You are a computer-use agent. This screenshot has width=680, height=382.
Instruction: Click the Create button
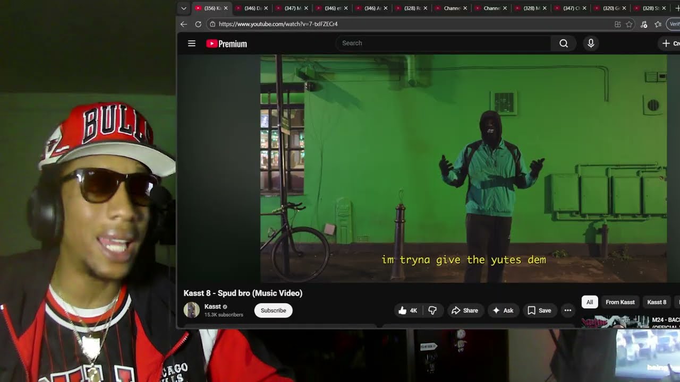pyautogui.click(x=670, y=44)
